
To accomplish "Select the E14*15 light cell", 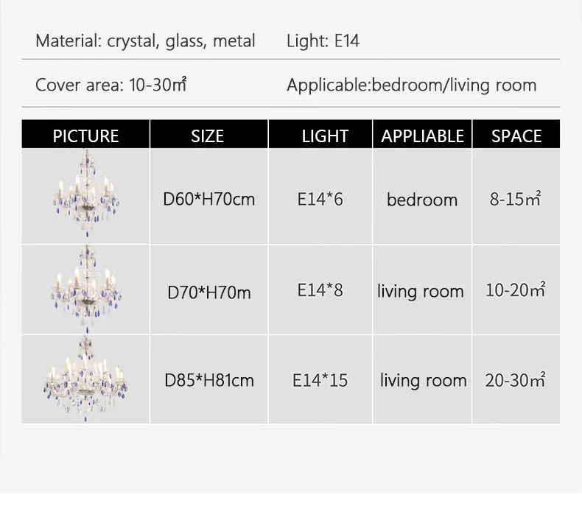I will [320, 379].
